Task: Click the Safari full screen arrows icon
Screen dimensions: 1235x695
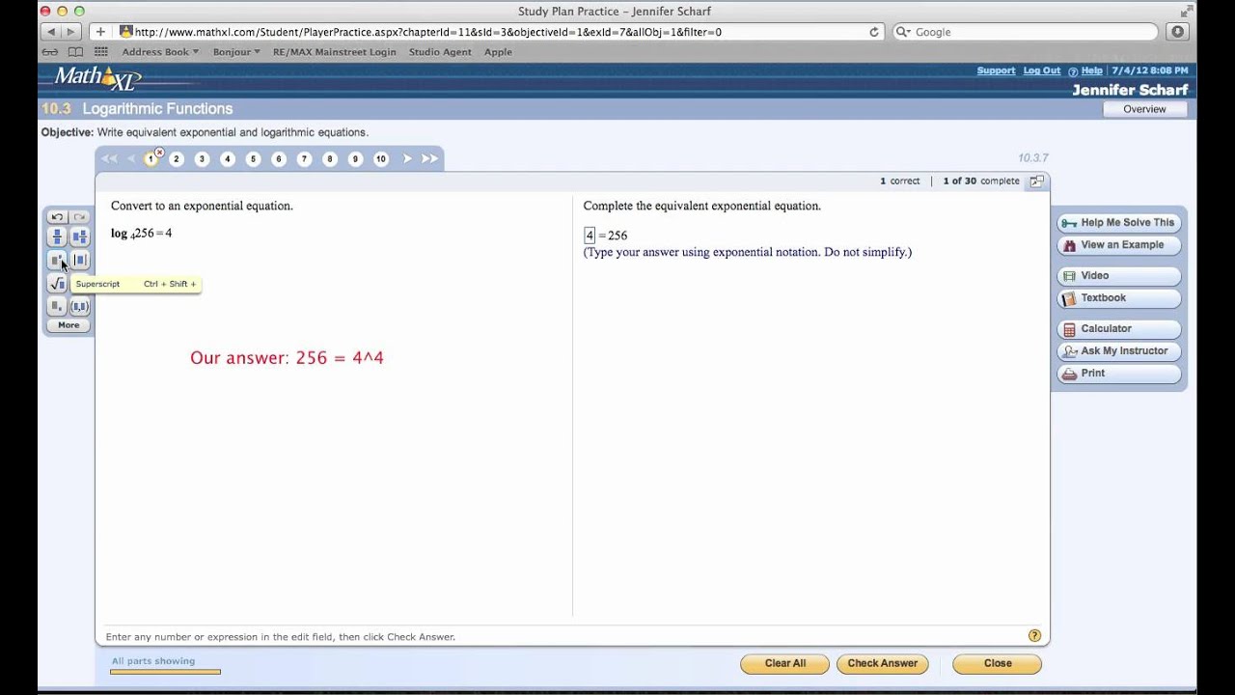Action: 1187,11
